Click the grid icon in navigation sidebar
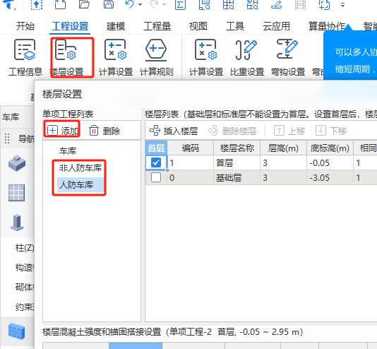This screenshot has width=377, height=349. [16, 193]
